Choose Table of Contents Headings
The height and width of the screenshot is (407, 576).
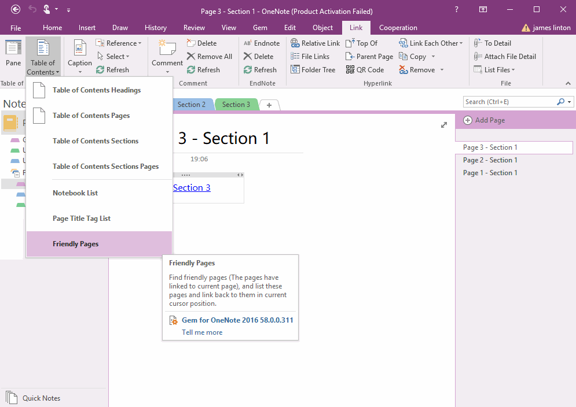click(99, 90)
